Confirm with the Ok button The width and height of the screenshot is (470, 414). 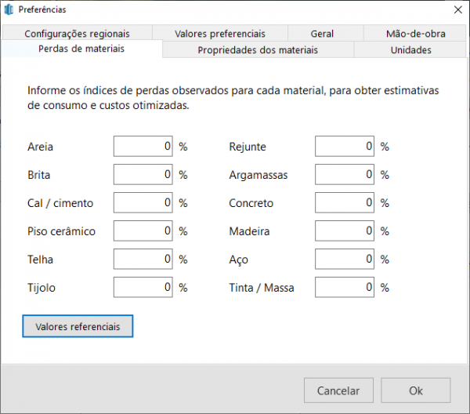point(415,390)
